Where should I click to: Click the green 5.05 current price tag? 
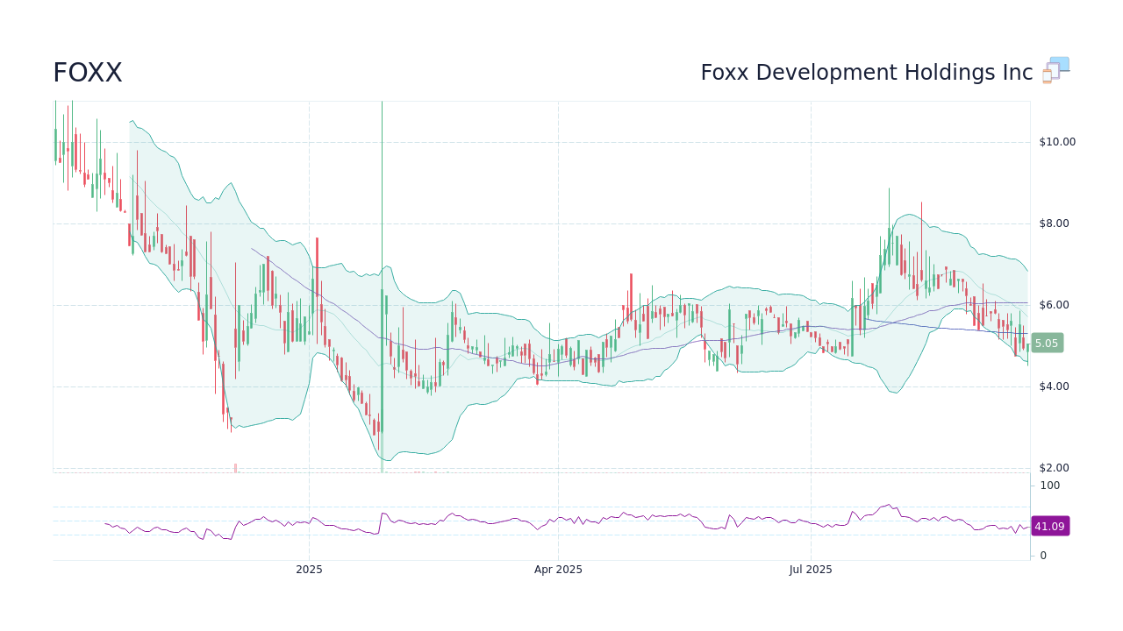(x=1047, y=344)
